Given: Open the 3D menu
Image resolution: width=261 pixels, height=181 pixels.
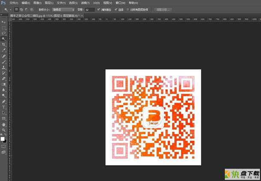Looking at the screenshot, I should (96, 3).
